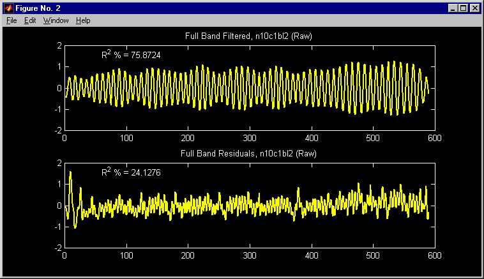
Task: Click the -2 y-axis tick label of bottom plot
Action: [x=57, y=247]
